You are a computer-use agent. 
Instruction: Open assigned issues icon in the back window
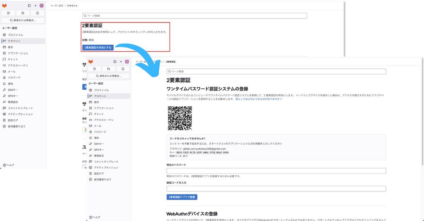click(8, 13)
